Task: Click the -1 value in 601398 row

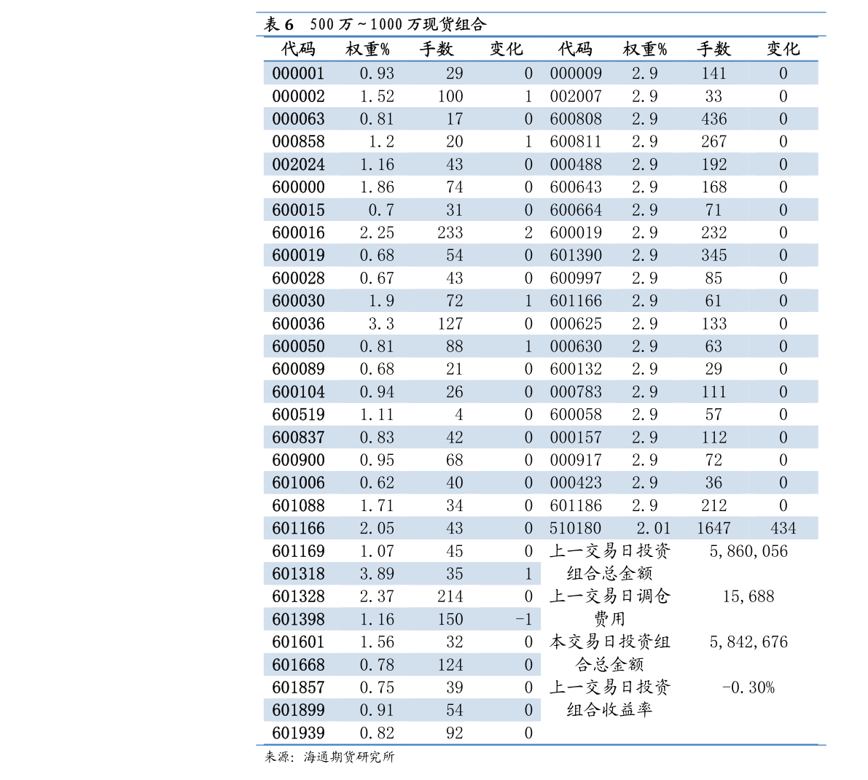Action: pos(524,620)
